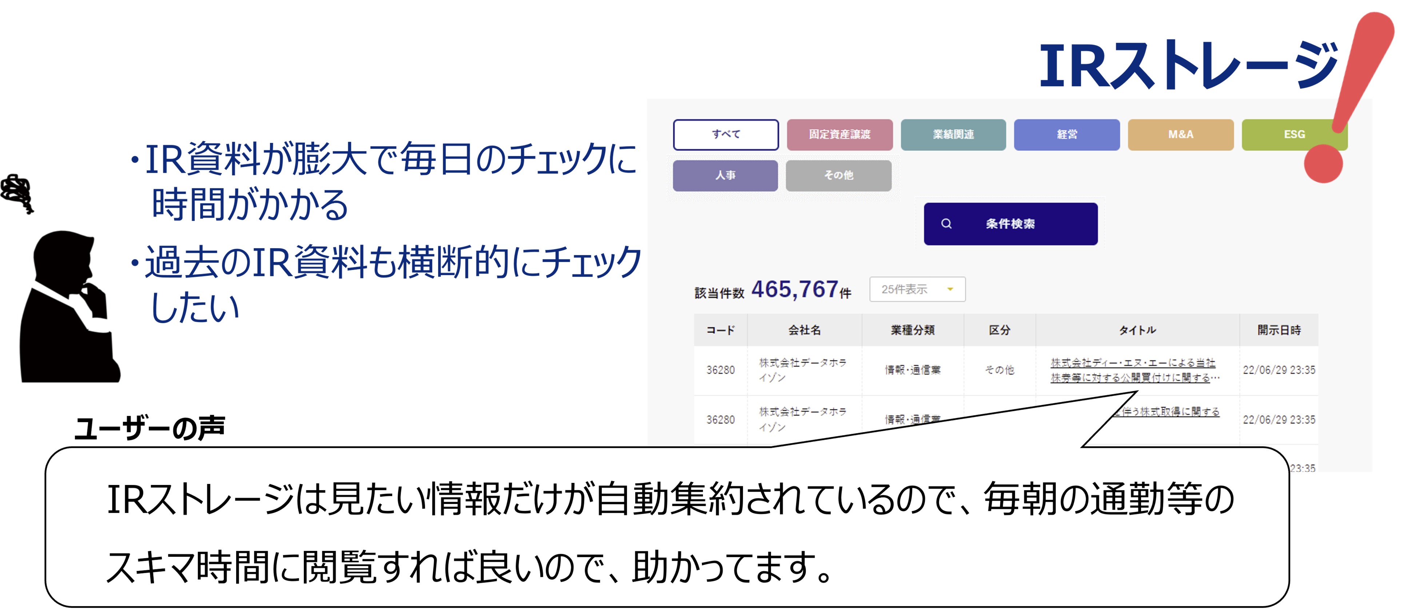
Task: Click the 会社名 column header
Action: (804, 330)
